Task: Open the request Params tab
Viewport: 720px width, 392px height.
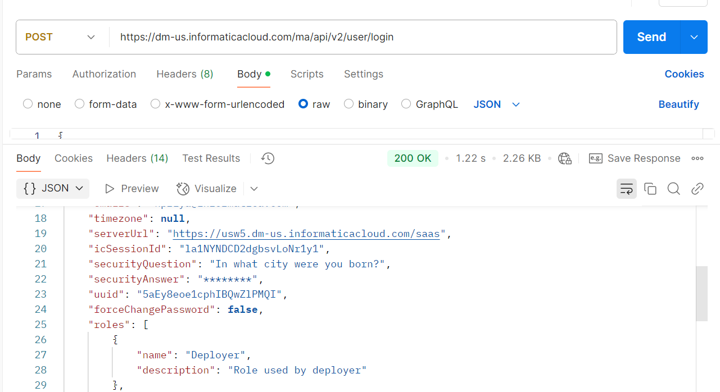Action: [x=34, y=74]
